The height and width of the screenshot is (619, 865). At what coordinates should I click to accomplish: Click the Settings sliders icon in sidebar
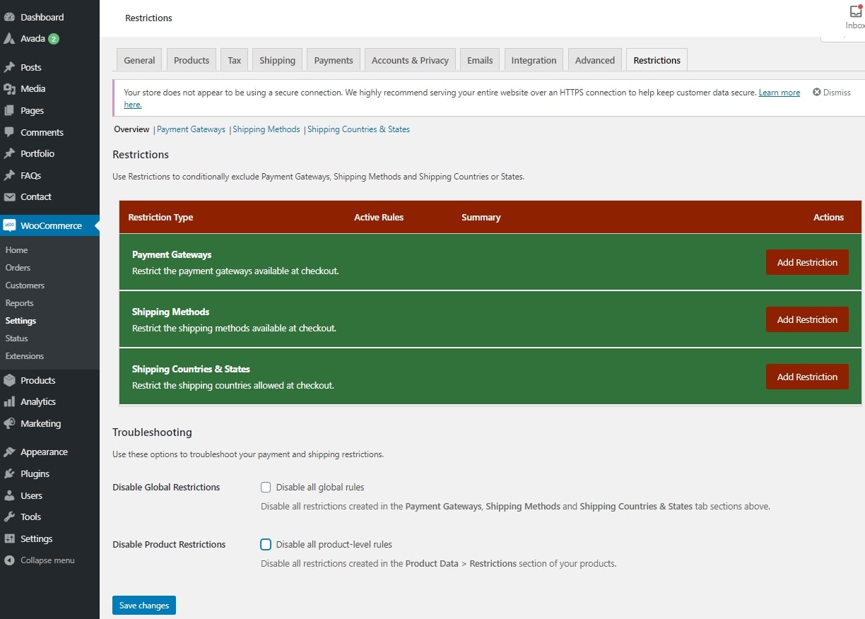(9, 538)
